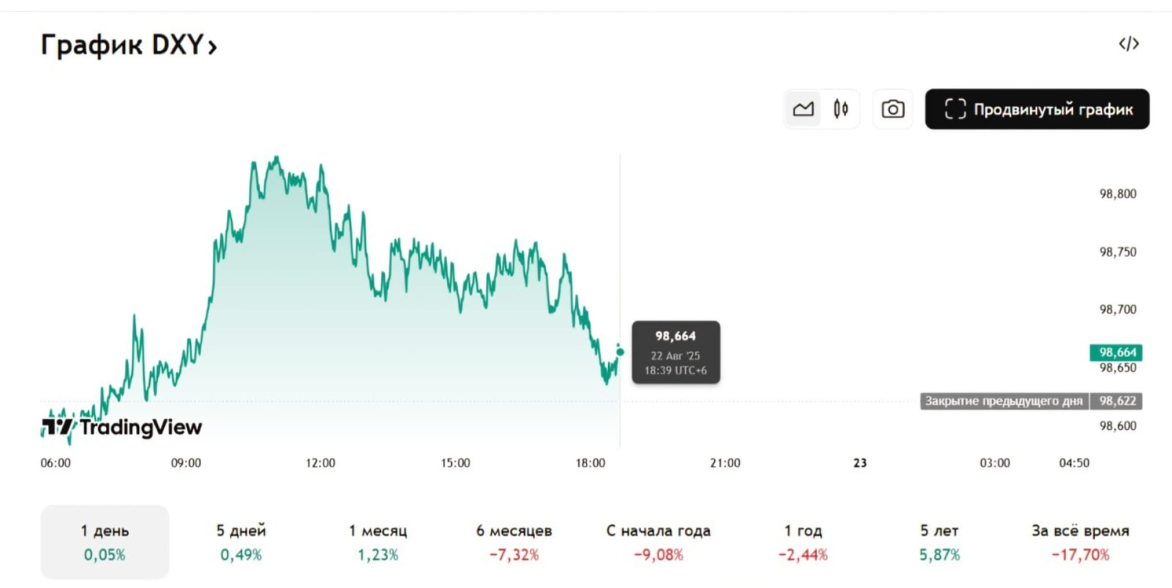The height and width of the screenshot is (588, 1172).
Task: Open the График DXY heading link
Action: (x=121, y=45)
